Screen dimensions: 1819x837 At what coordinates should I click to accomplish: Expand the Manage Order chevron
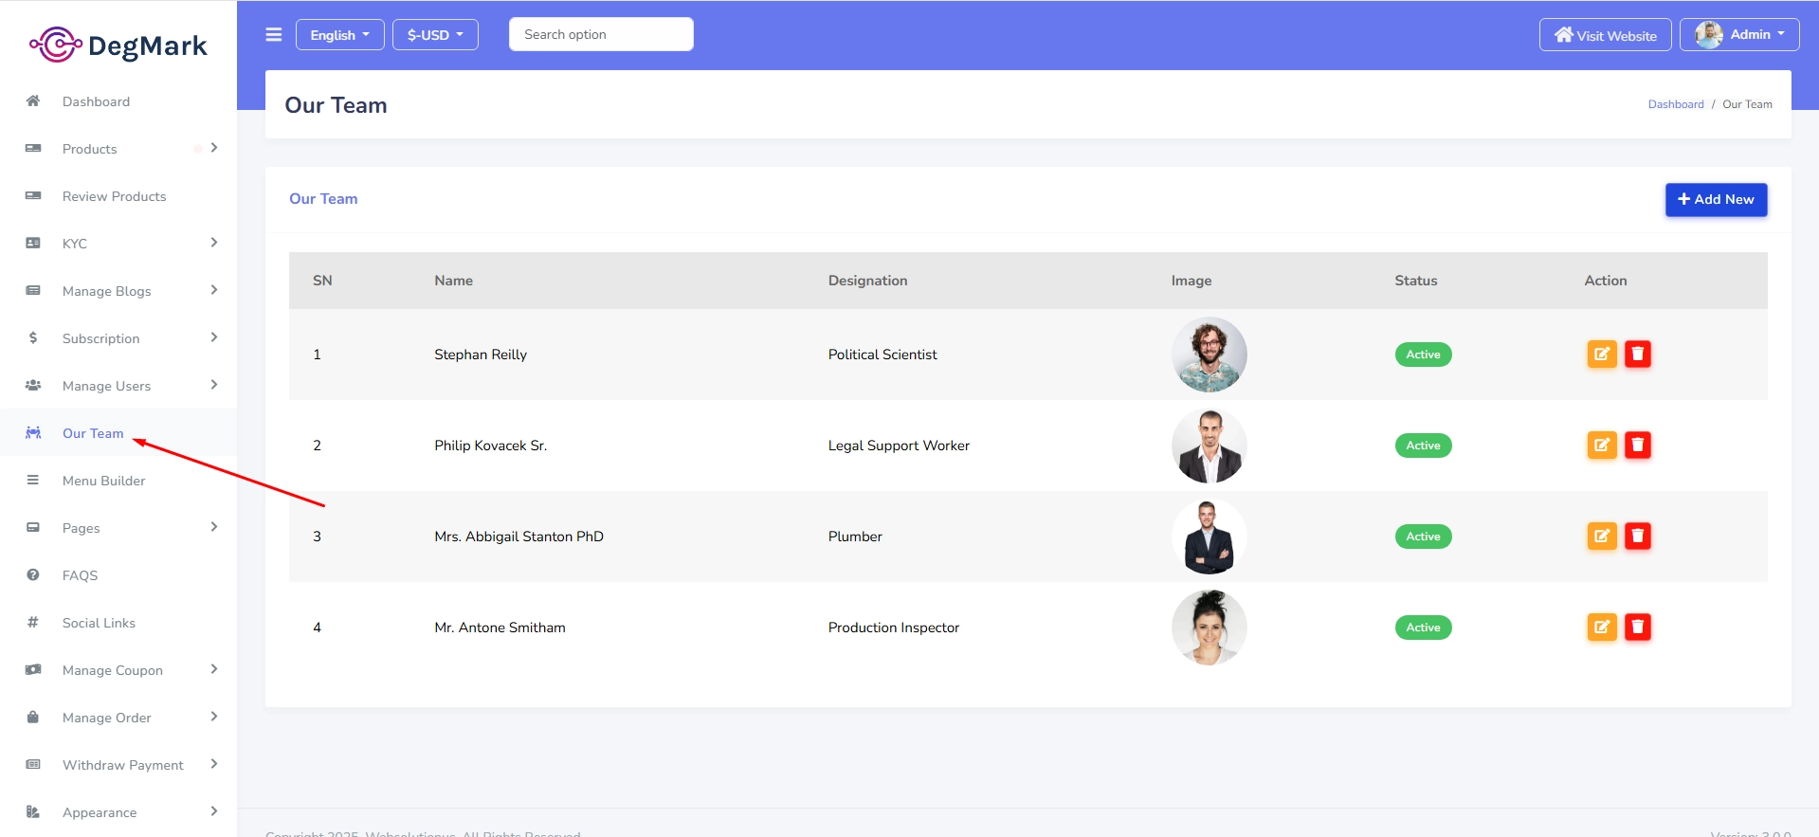(x=214, y=717)
